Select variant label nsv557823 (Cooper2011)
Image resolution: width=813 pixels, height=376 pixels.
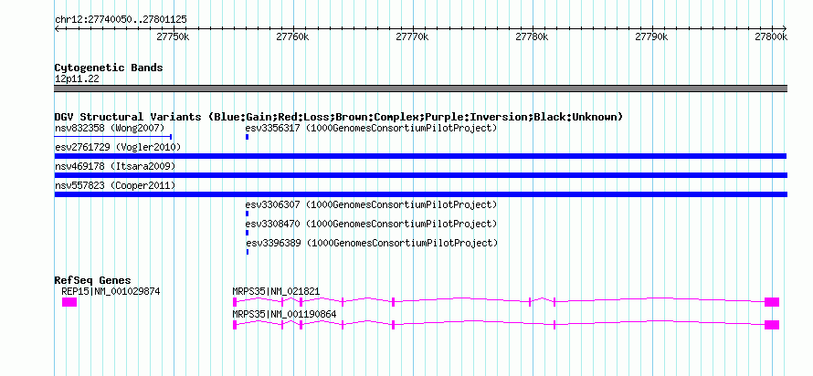tap(115, 185)
